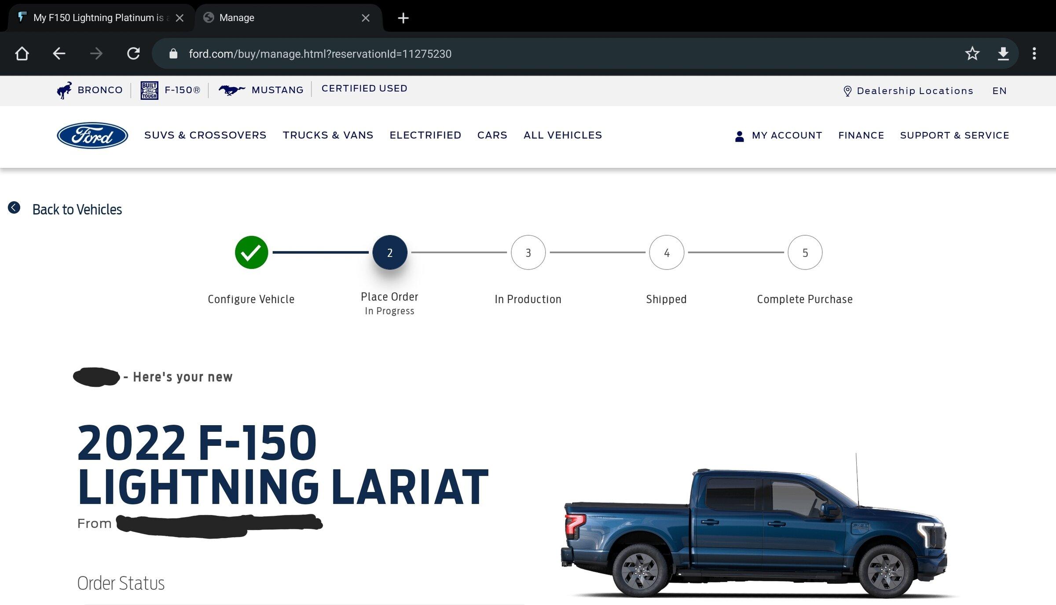
Task: Click the Mustang pony logo icon
Action: click(232, 90)
